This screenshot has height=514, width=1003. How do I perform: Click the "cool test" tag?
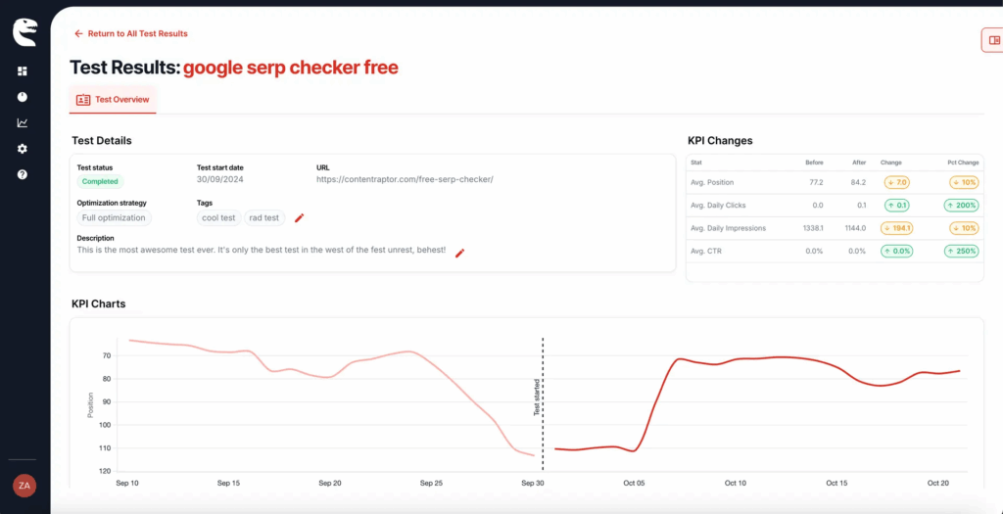pos(218,218)
